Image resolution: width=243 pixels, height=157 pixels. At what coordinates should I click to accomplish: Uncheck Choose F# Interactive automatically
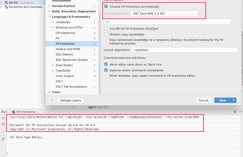106,7
